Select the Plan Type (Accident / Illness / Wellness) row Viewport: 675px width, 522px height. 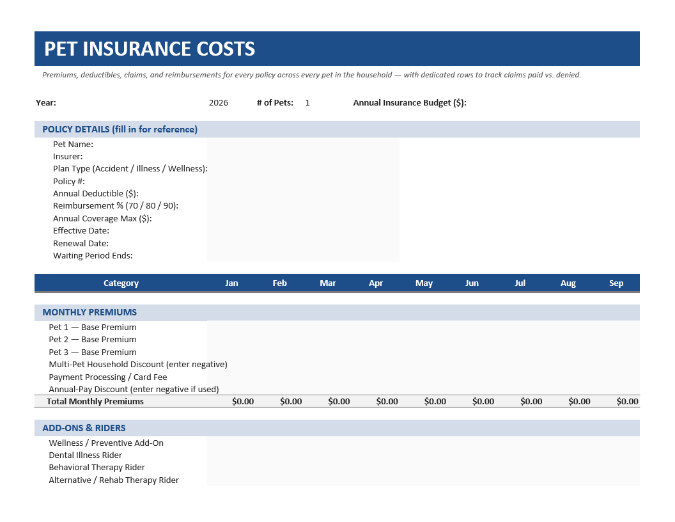tap(130, 169)
